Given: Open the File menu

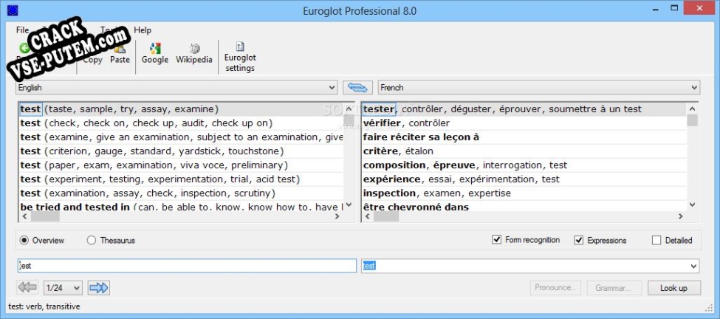Looking at the screenshot, I should point(22,30).
